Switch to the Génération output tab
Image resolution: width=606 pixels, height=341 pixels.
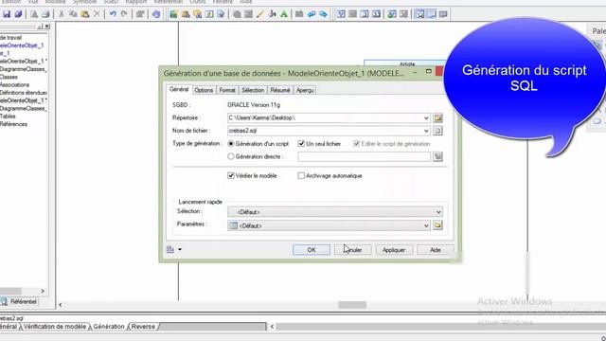[x=109, y=327]
